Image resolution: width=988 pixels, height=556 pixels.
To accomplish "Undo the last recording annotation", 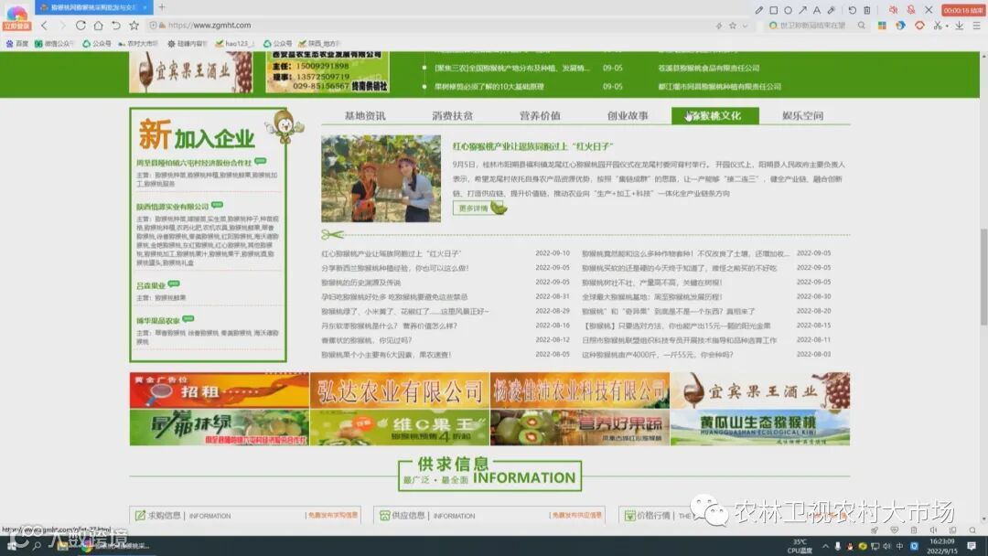I will pyautogui.click(x=852, y=10).
